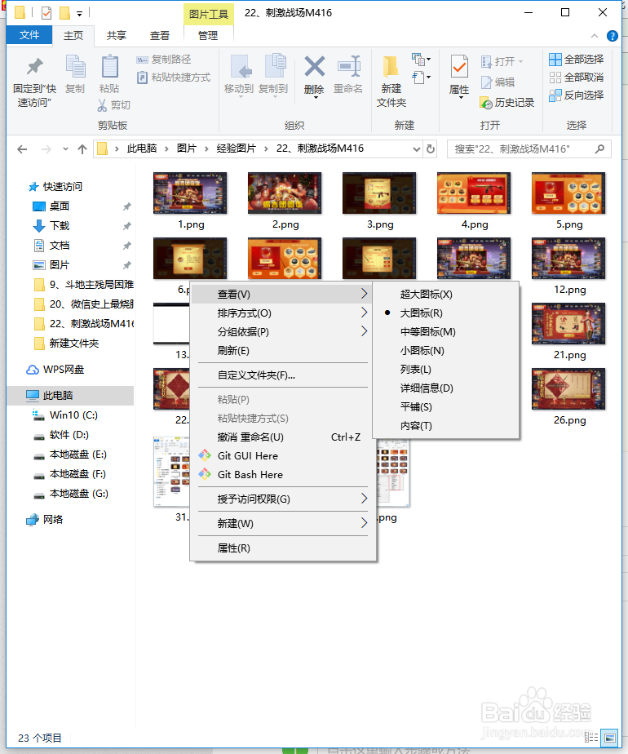This screenshot has height=754, width=628.
Task: Open Properties (属性) in context menu
Action: 283,548
